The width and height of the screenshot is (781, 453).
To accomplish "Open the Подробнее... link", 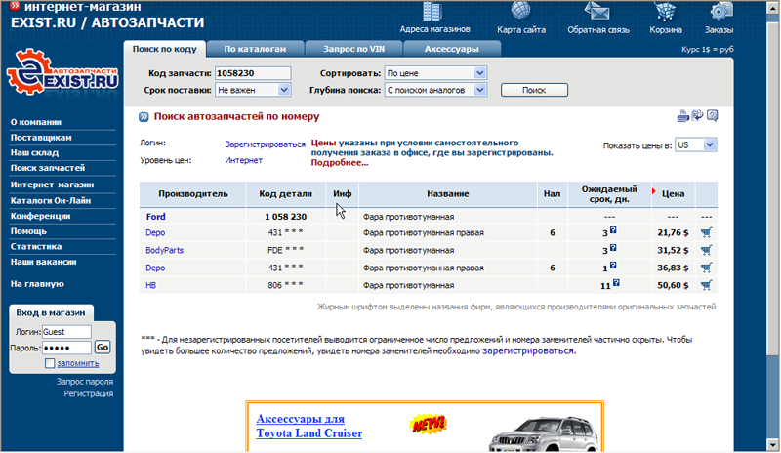I will pos(340,163).
